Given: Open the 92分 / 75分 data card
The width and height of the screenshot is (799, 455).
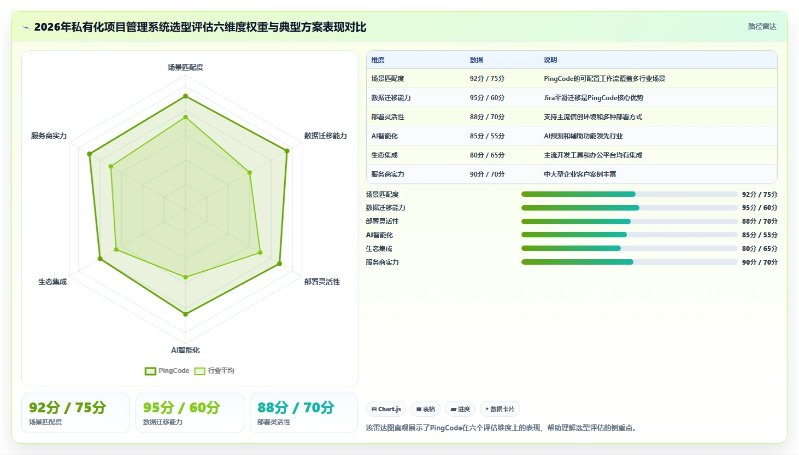Looking at the screenshot, I should tap(75, 413).
